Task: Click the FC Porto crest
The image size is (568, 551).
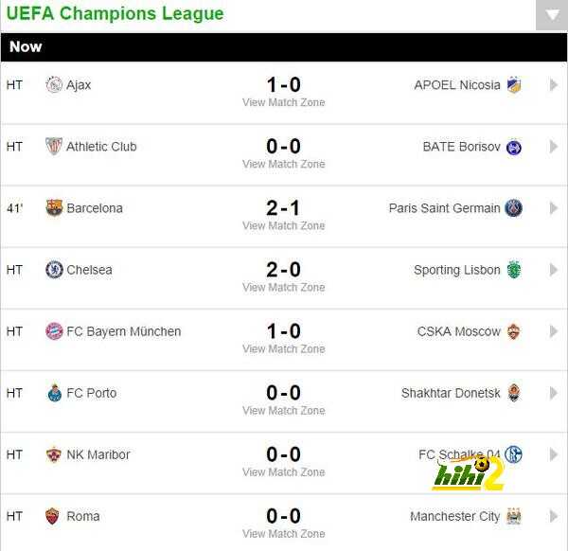Action: point(55,393)
